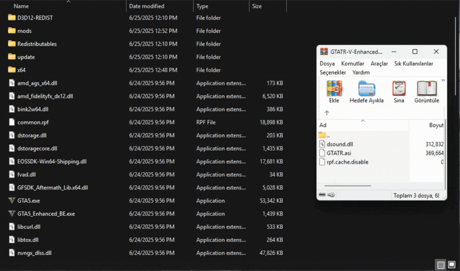Open the Seçenekler menu in WinRAR

(x=333, y=72)
